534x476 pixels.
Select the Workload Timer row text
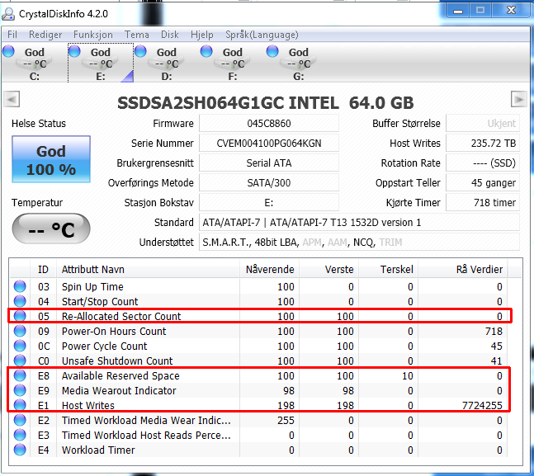click(x=98, y=450)
